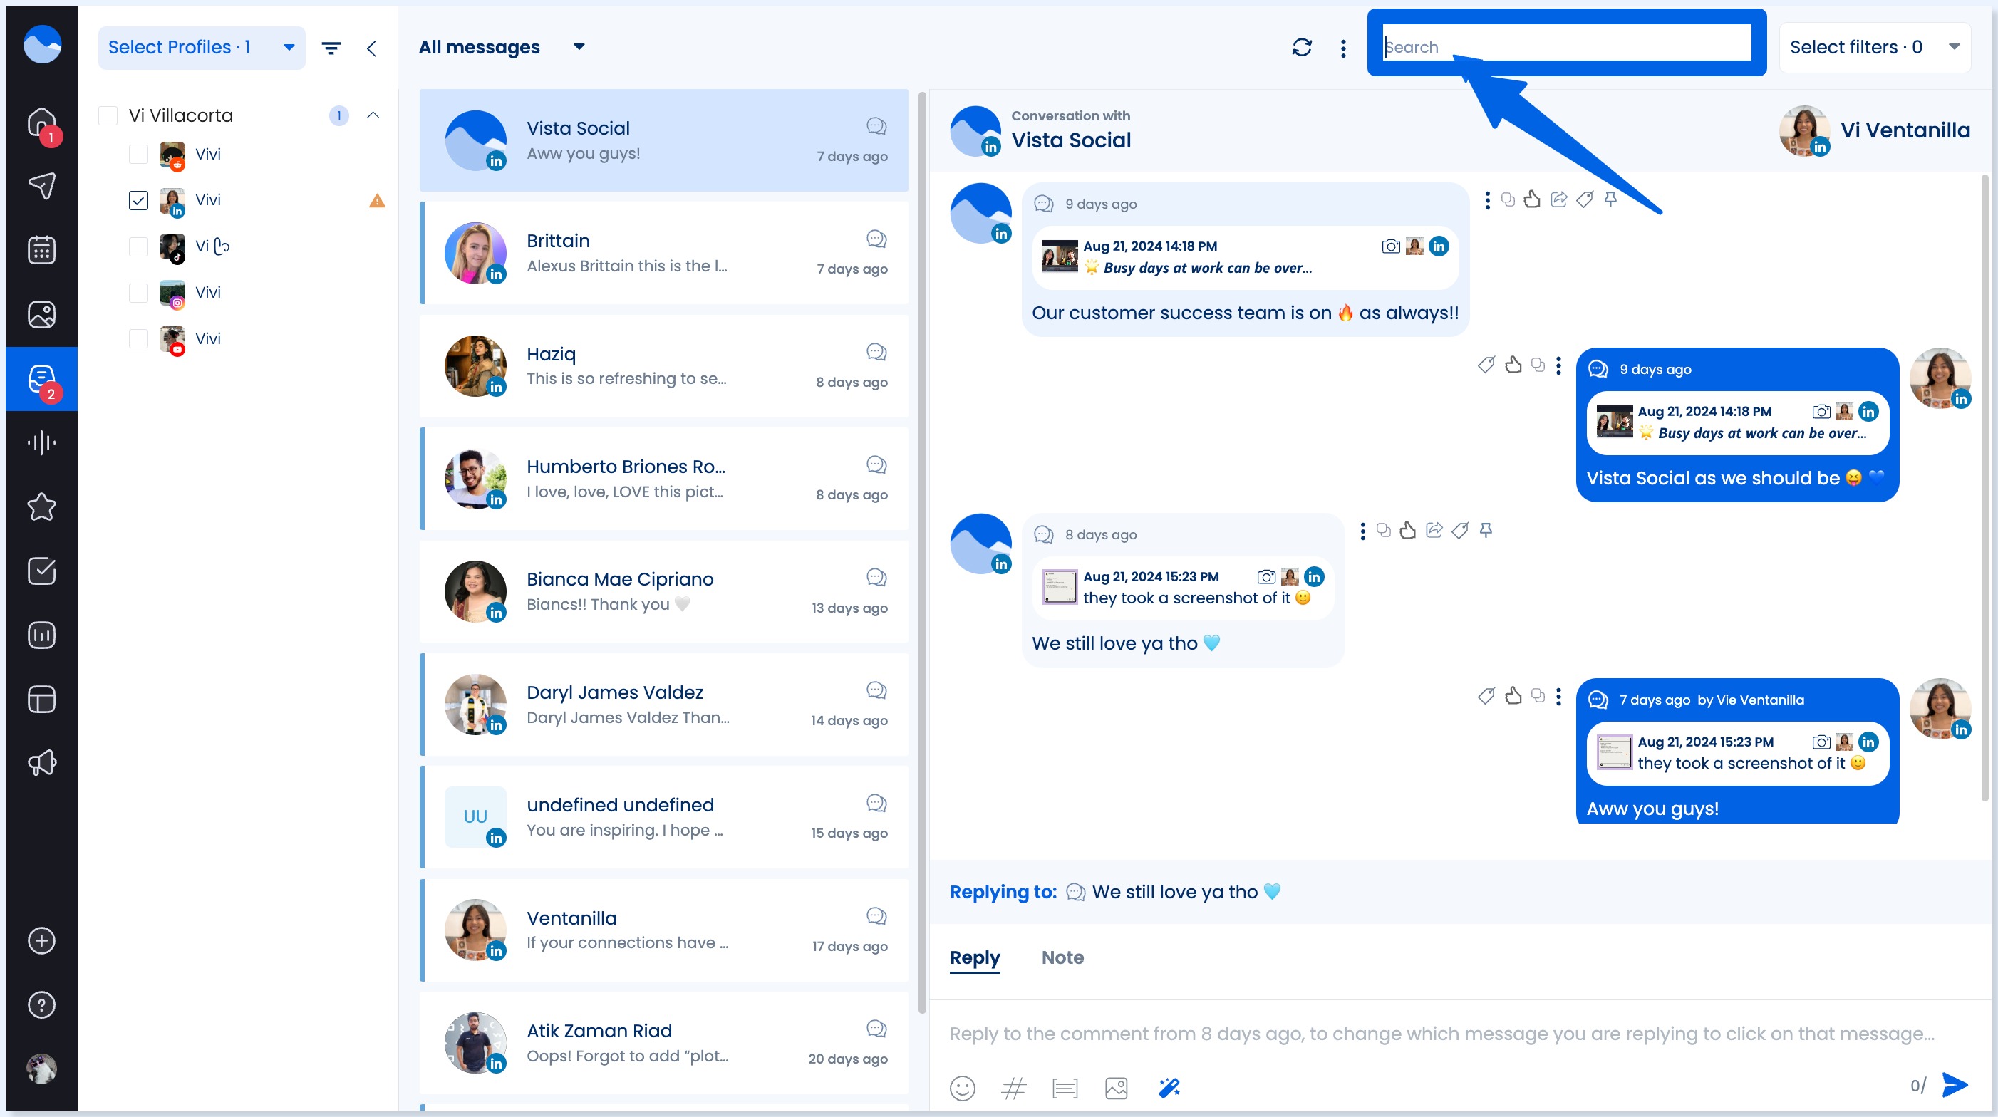Screen dimensions: 1998x1117
Task: Open the Reviews star icon in the sidebar
Action: [x=41, y=506]
